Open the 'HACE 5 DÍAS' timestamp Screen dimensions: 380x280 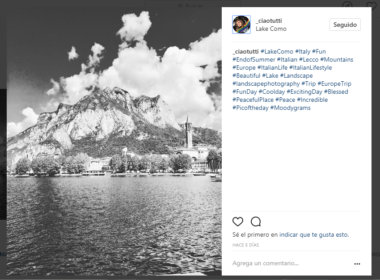(x=245, y=245)
